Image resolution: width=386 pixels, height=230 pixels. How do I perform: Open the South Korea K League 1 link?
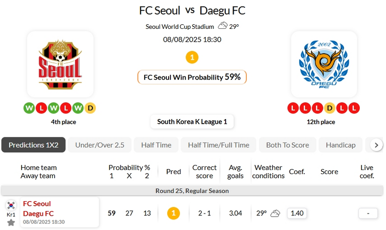coord(192,121)
